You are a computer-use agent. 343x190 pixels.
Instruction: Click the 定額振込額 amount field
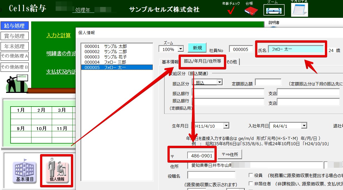click(x=268, y=82)
